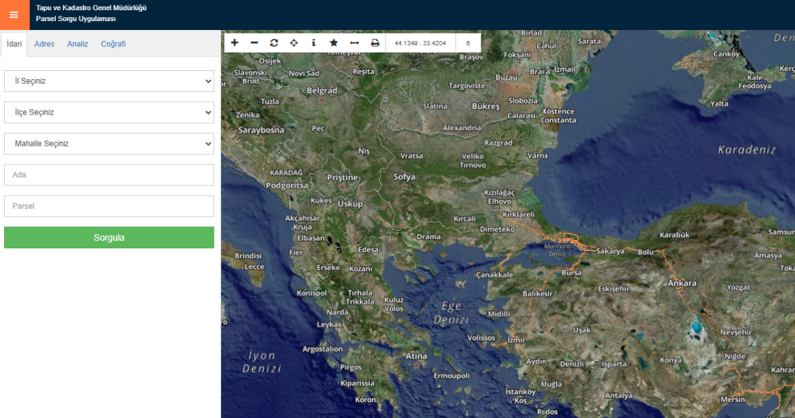Click the Saraybosna label on the map
The image size is (795, 418).
[x=261, y=130]
